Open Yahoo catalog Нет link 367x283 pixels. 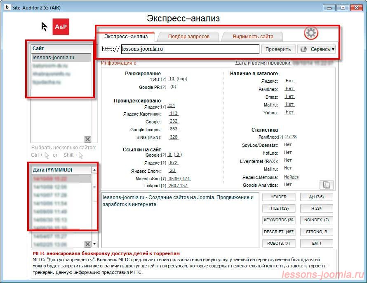click(289, 112)
